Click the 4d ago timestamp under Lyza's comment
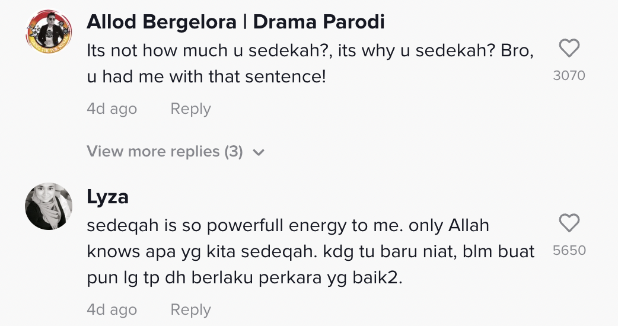Image resolution: width=618 pixels, height=326 pixels. (x=112, y=309)
